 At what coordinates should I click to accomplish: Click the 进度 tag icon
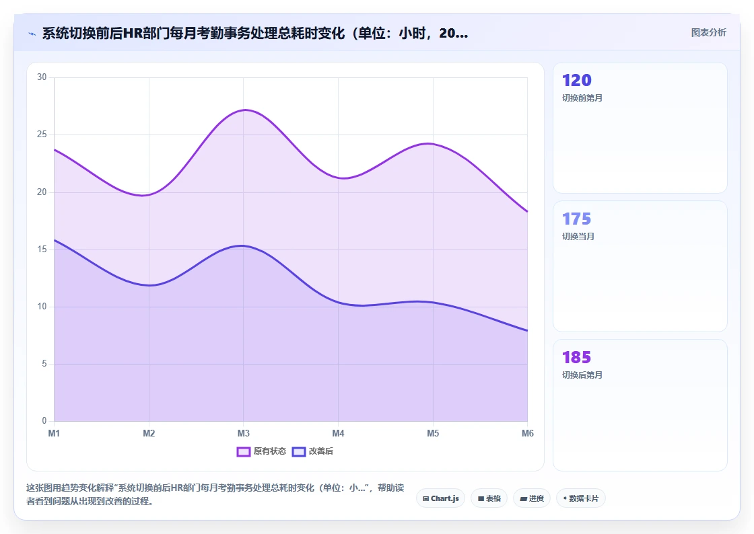point(523,499)
